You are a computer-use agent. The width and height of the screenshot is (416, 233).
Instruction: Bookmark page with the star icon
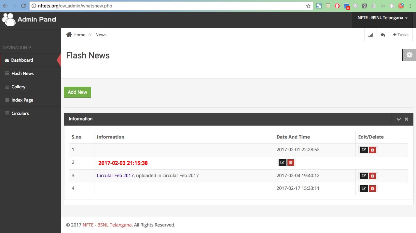[x=308, y=6]
